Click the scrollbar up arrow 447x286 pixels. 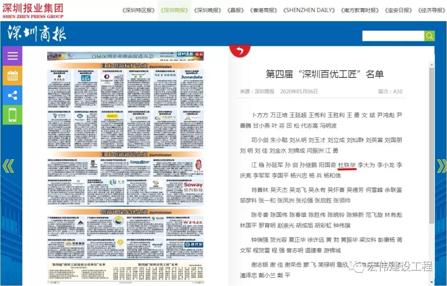tap(432, 65)
